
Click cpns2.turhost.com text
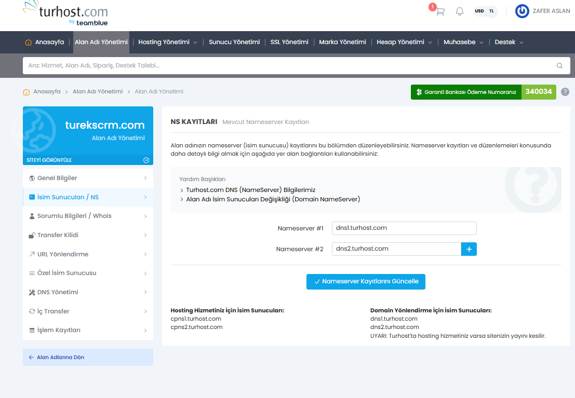(196, 327)
